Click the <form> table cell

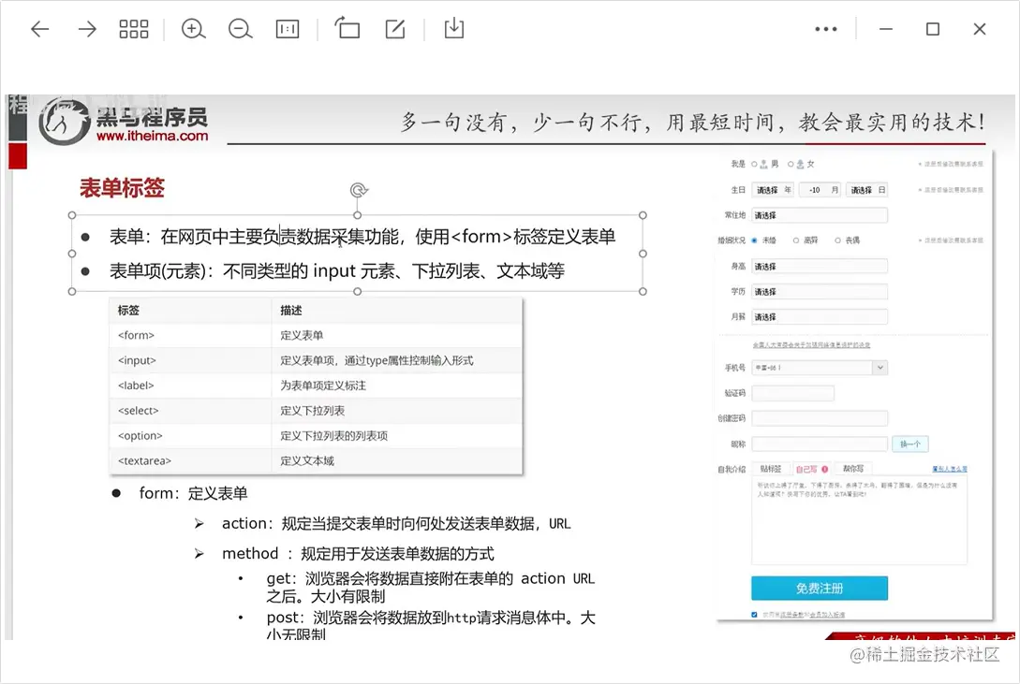(x=190, y=335)
